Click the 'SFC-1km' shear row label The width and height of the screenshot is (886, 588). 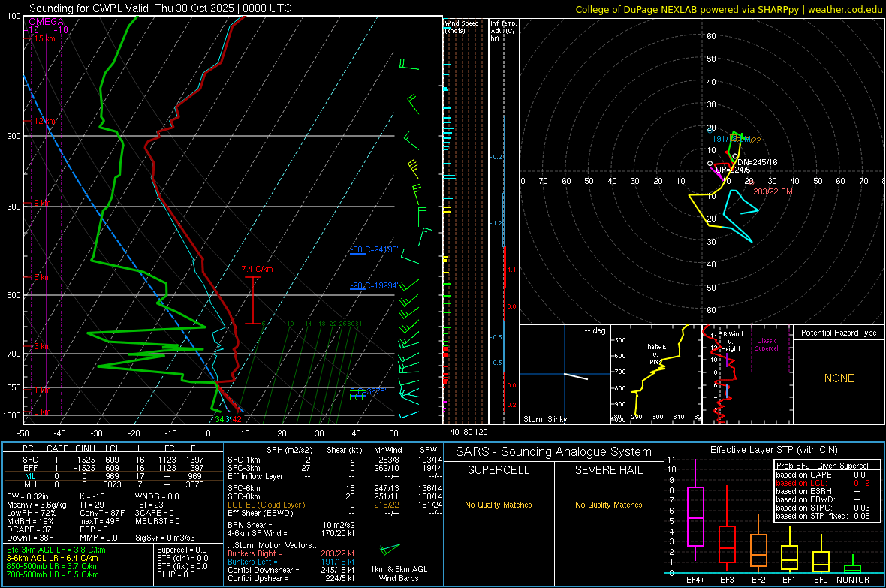[x=244, y=460]
